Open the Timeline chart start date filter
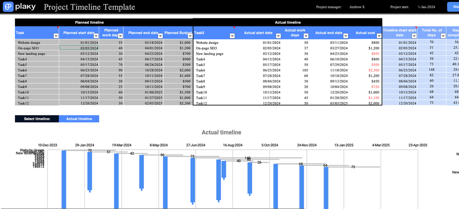This screenshot has height=209, width=459. coord(415,36)
